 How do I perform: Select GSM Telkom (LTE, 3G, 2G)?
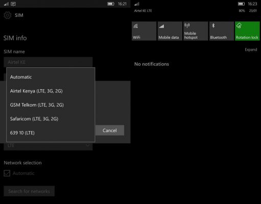(51, 105)
